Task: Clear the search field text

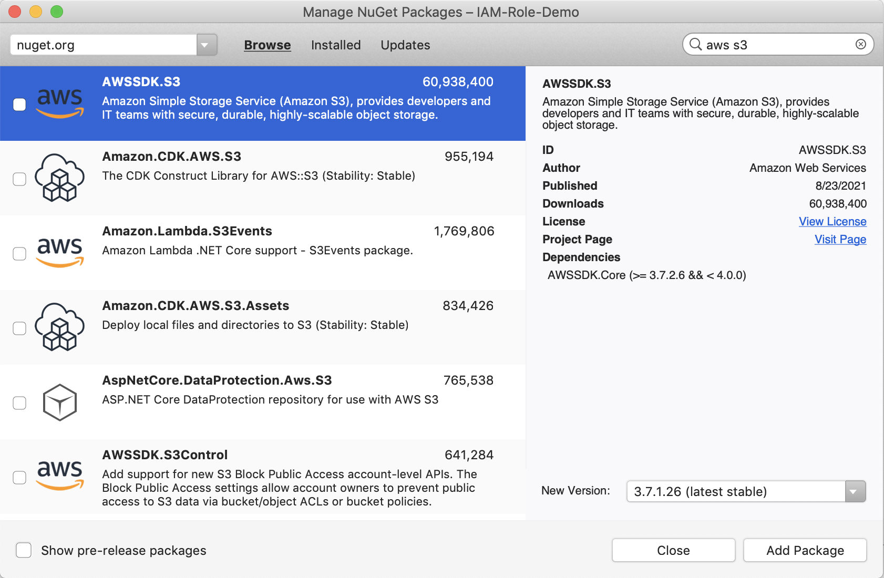Action: tap(861, 44)
